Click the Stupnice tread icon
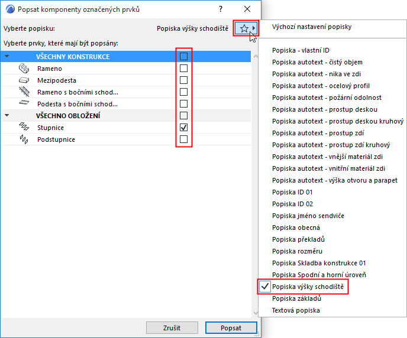Image resolution: width=407 pixels, height=338 pixels. [x=24, y=128]
